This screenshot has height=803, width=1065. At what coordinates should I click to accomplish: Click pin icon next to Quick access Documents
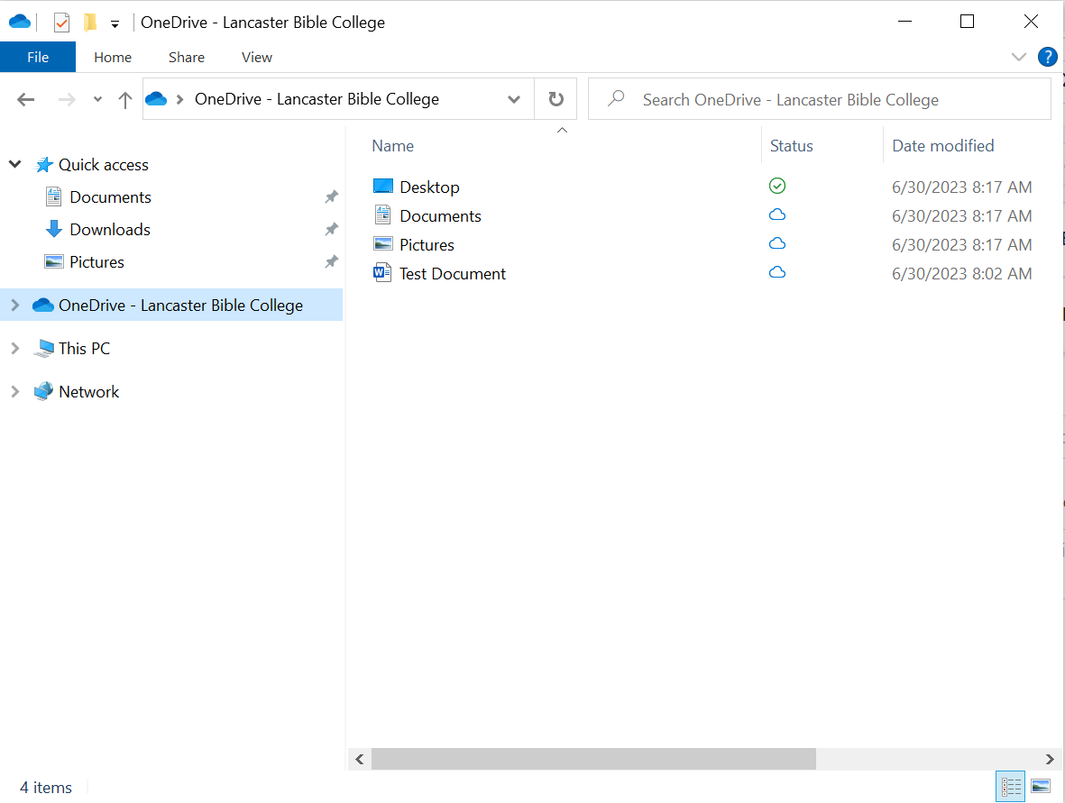[331, 196]
